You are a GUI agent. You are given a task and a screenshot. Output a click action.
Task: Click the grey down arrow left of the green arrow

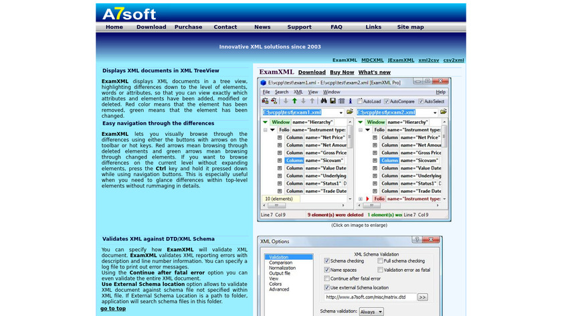286,101
